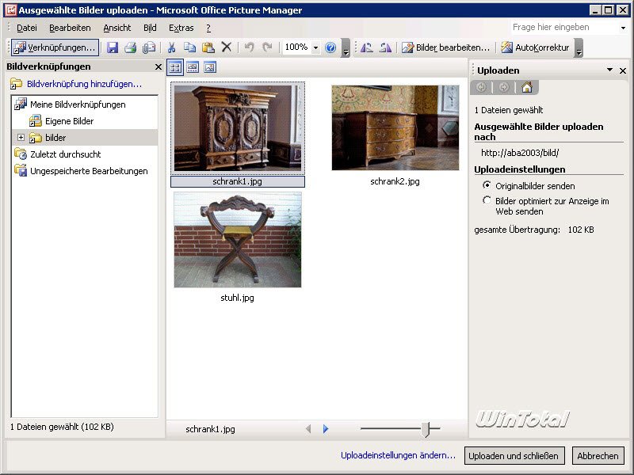Click the Delete X icon in toolbar

coord(227,47)
